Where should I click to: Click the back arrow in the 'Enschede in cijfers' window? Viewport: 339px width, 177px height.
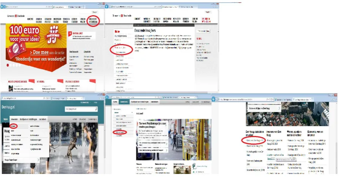(107, 7)
